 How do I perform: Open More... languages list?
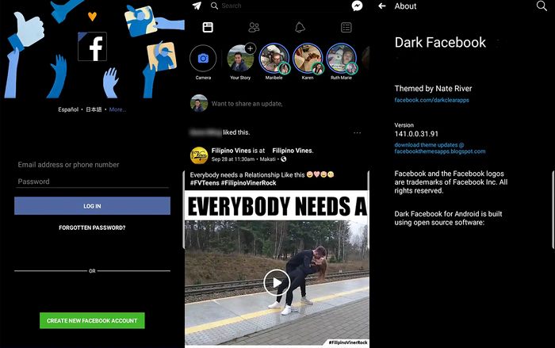pos(117,109)
